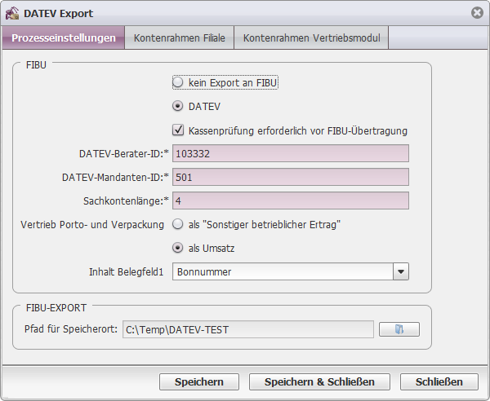This screenshot has height=401, width=490.
Task: Click Speichern & Schließen button
Action: point(319,381)
